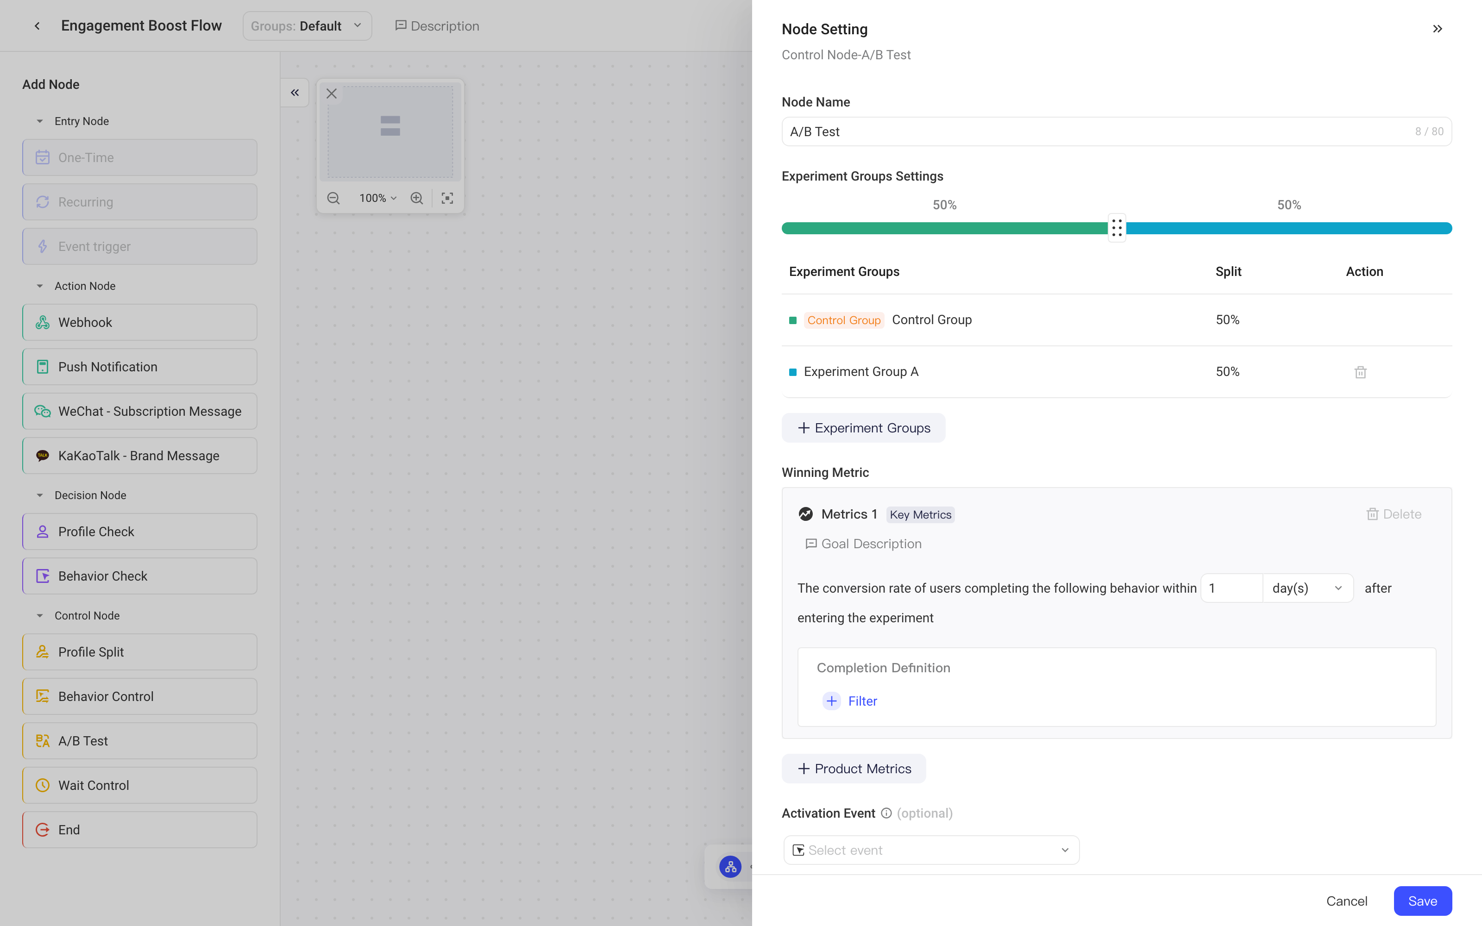Click the Goal Description link
Viewport: 1482px width, 926px height.
[x=863, y=544]
